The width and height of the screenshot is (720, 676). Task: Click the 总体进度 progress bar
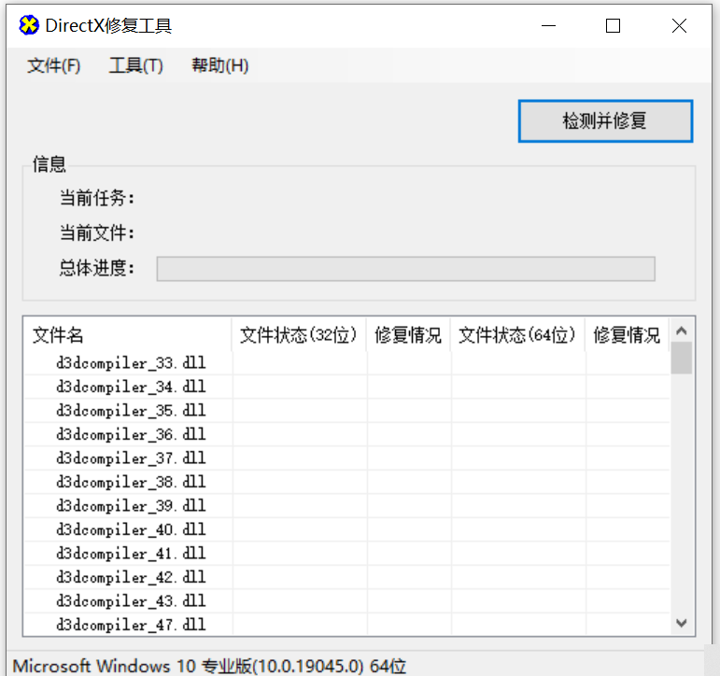pos(406,269)
